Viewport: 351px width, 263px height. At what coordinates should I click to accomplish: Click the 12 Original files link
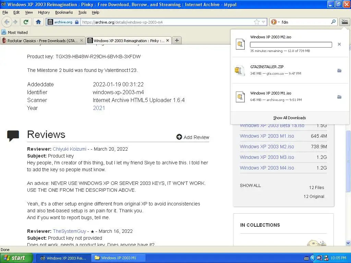point(314,196)
